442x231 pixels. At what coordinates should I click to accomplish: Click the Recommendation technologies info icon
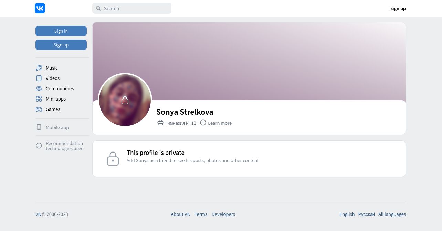pos(39,146)
